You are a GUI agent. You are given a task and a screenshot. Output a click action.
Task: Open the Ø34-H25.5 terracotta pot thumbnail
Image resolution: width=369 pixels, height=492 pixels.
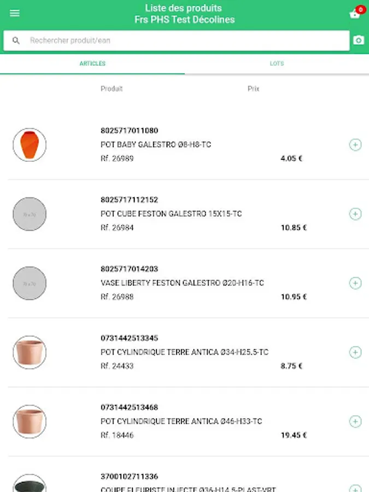(30, 353)
